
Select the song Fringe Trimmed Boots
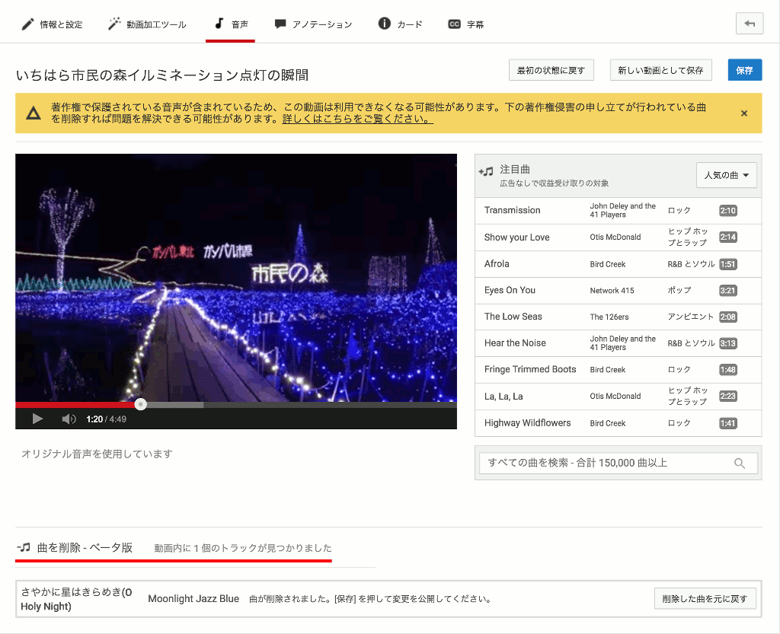point(530,369)
